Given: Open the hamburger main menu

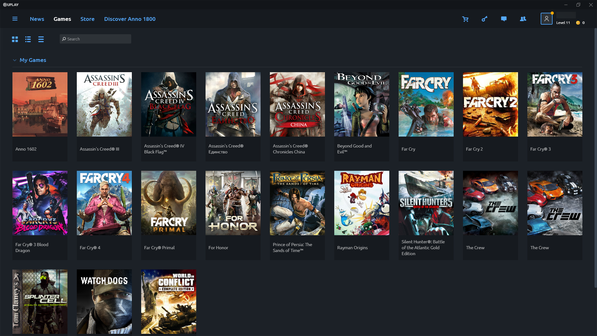Looking at the screenshot, I should 15,19.
